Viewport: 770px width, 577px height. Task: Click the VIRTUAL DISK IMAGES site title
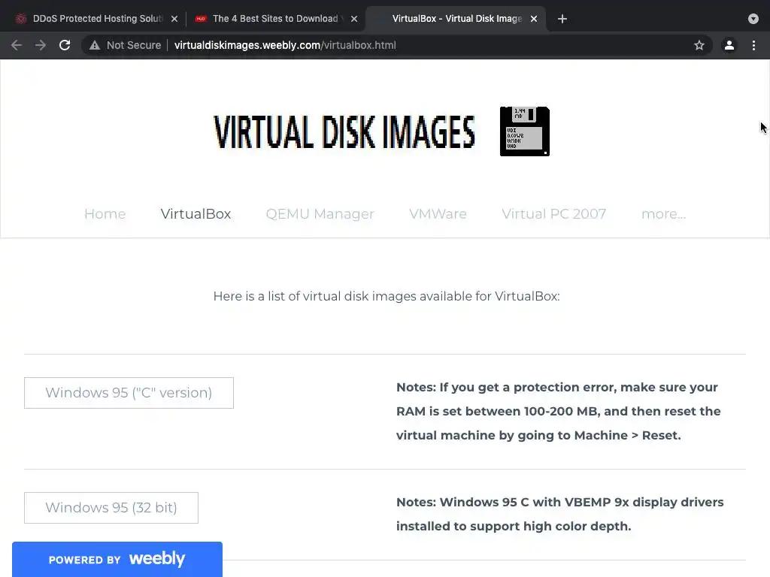coord(344,132)
